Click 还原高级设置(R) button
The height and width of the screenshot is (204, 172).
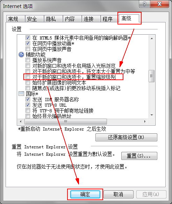126,138
